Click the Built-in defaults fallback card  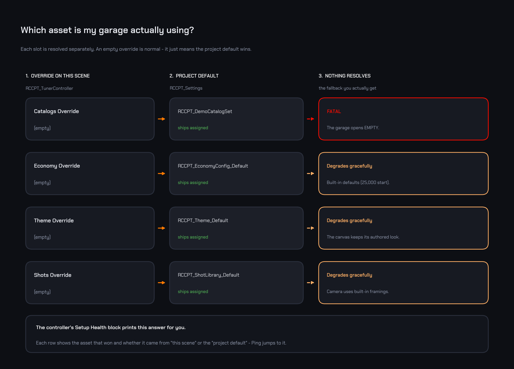point(403,173)
